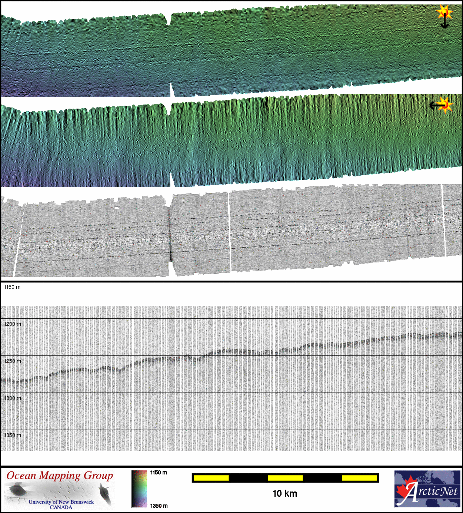463x513 pixels.
Task: Click the rightmost yellow scale bar segment
Action: coord(359,478)
